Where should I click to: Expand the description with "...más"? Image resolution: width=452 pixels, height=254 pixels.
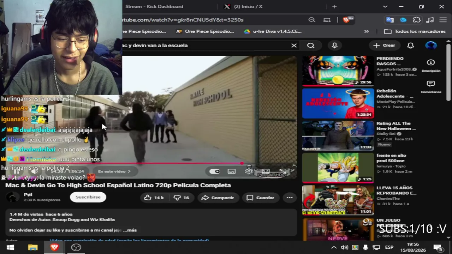130,230
